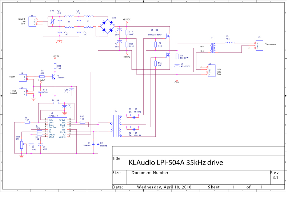Select the IPW50R140CP part label

pyautogui.click(x=155, y=35)
